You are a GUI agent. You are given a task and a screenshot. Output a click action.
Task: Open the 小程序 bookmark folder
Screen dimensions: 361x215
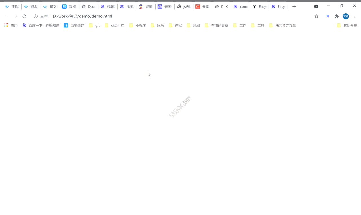coord(138,25)
